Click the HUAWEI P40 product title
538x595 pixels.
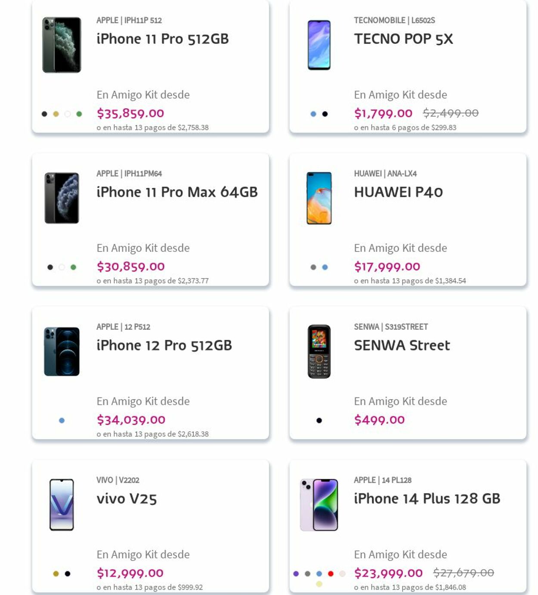398,192
